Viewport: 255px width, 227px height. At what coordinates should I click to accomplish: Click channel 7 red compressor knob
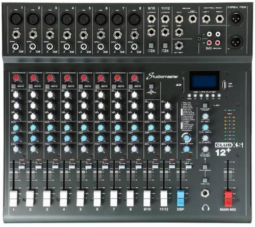[117, 78]
